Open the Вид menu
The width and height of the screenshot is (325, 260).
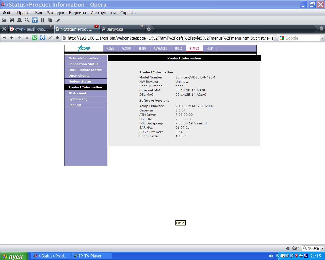tap(39, 13)
